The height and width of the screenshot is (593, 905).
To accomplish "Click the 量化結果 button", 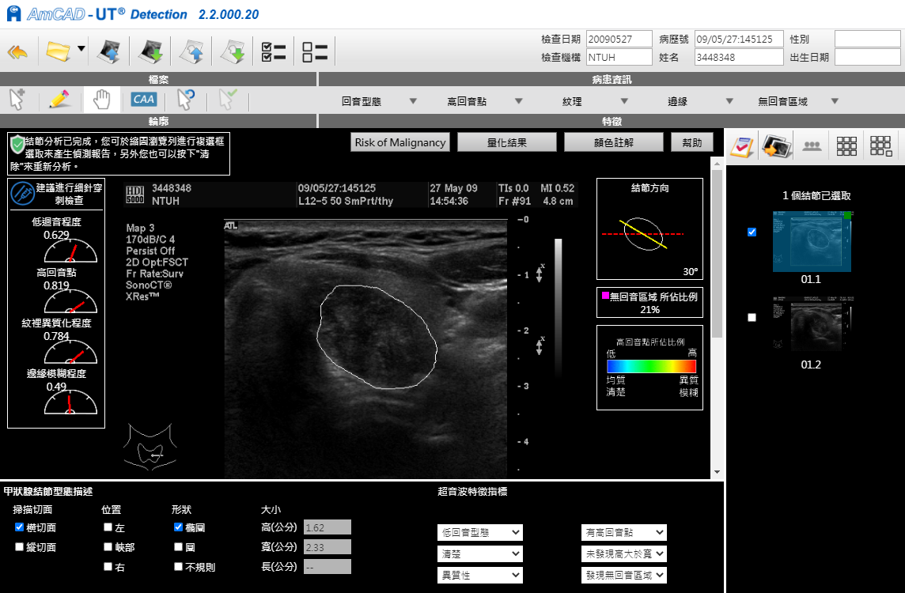I will pos(506,142).
